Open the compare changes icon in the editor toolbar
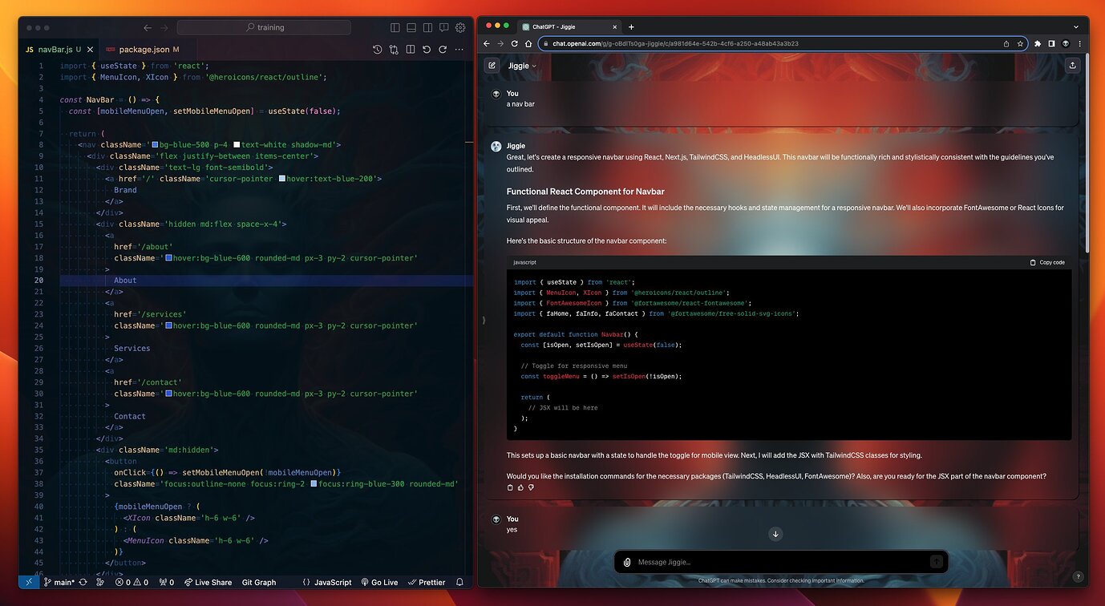1105x606 pixels. tap(393, 49)
